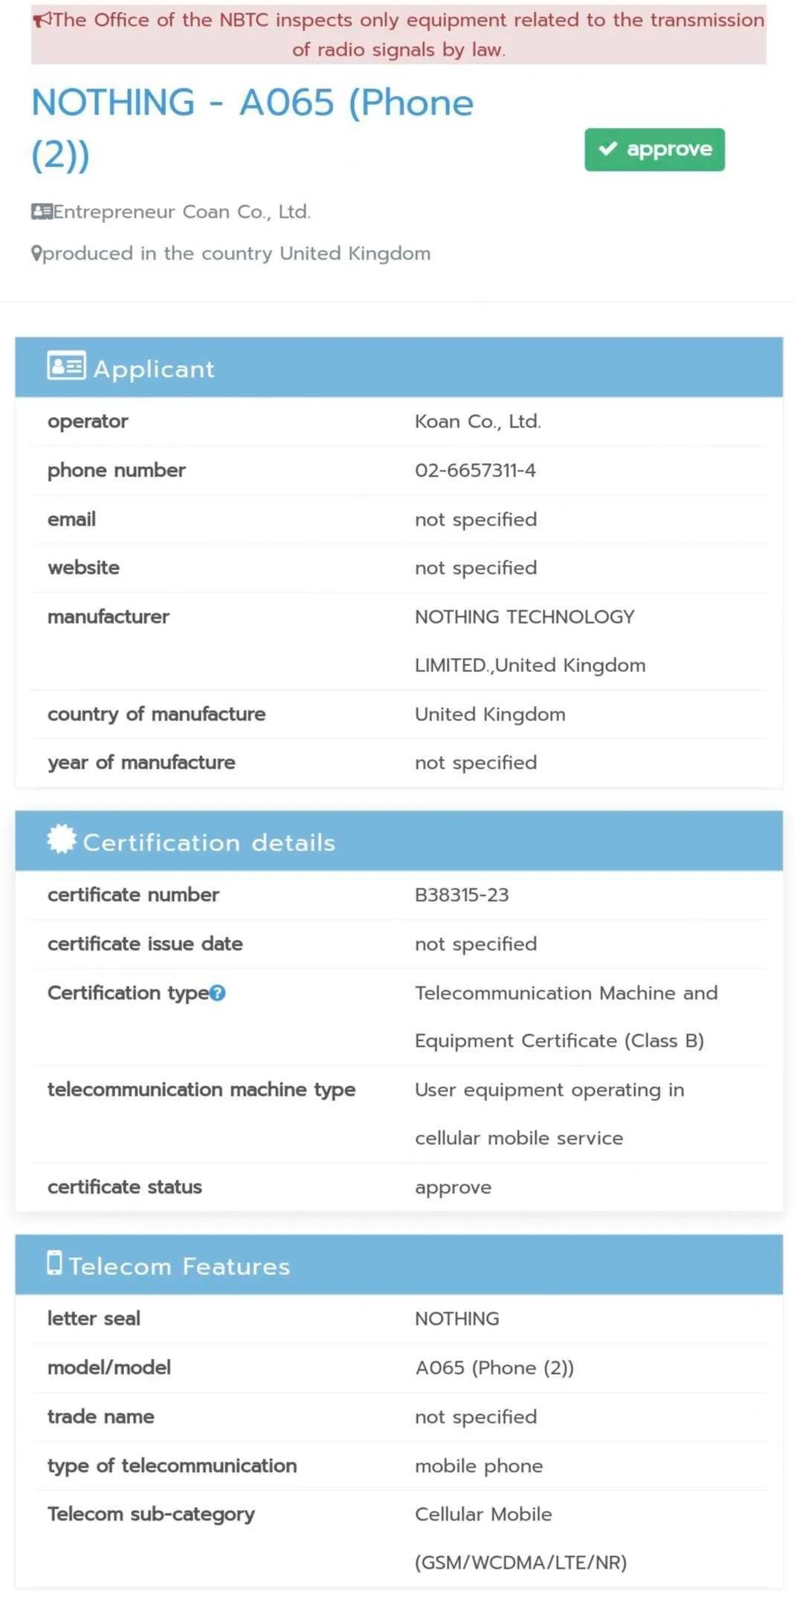The image size is (794, 1600).
Task: Click the entrepreneur ID card icon
Action: point(41,212)
